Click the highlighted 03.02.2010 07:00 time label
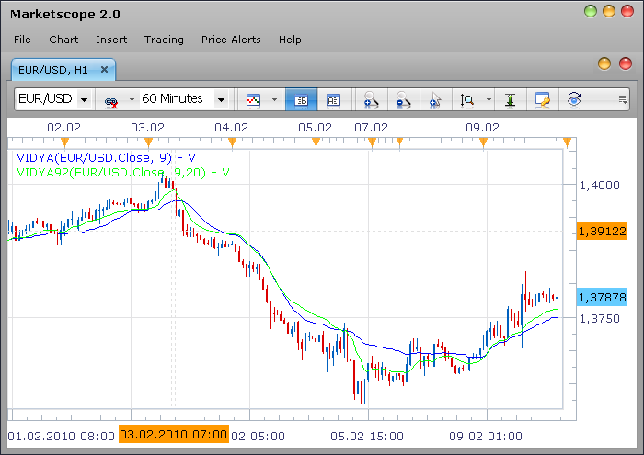The height and width of the screenshot is (455, 644). coord(174,434)
